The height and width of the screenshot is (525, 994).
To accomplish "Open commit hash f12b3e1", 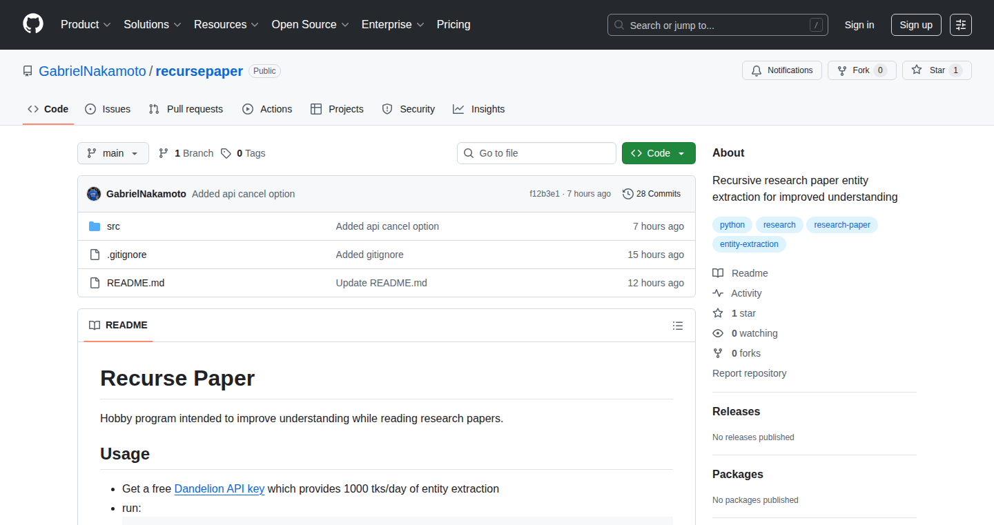I will pos(545,194).
